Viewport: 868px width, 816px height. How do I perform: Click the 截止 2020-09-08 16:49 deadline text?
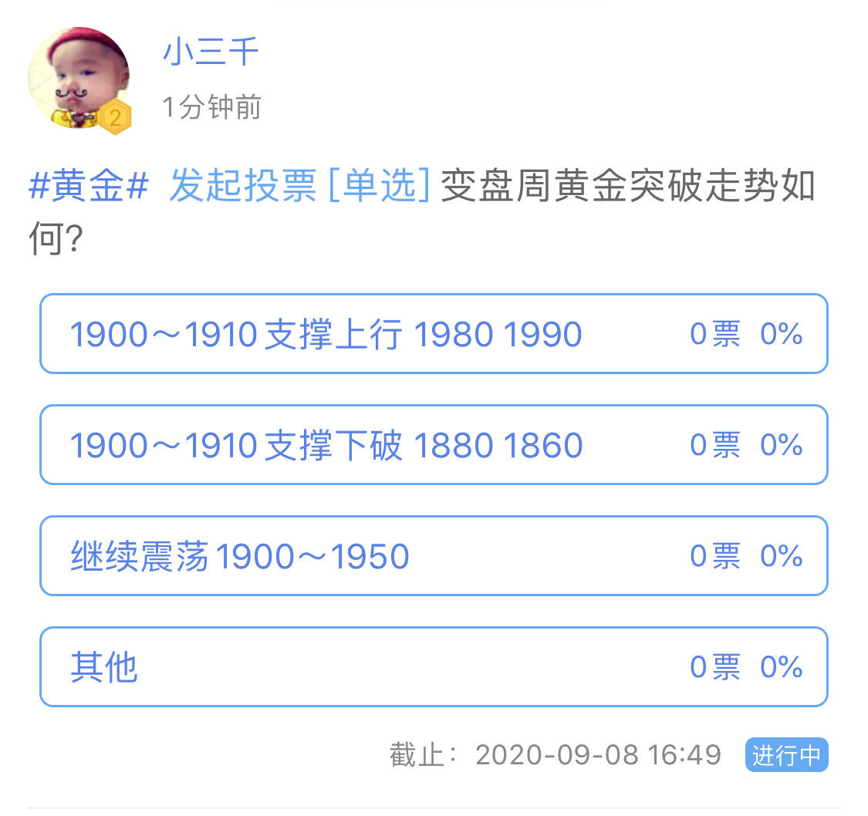pyautogui.click(x=556, y=754)
